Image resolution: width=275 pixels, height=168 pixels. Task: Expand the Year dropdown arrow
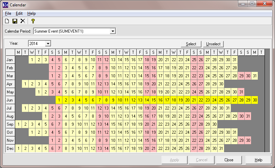pyautogui.click(x=48, y=43)
